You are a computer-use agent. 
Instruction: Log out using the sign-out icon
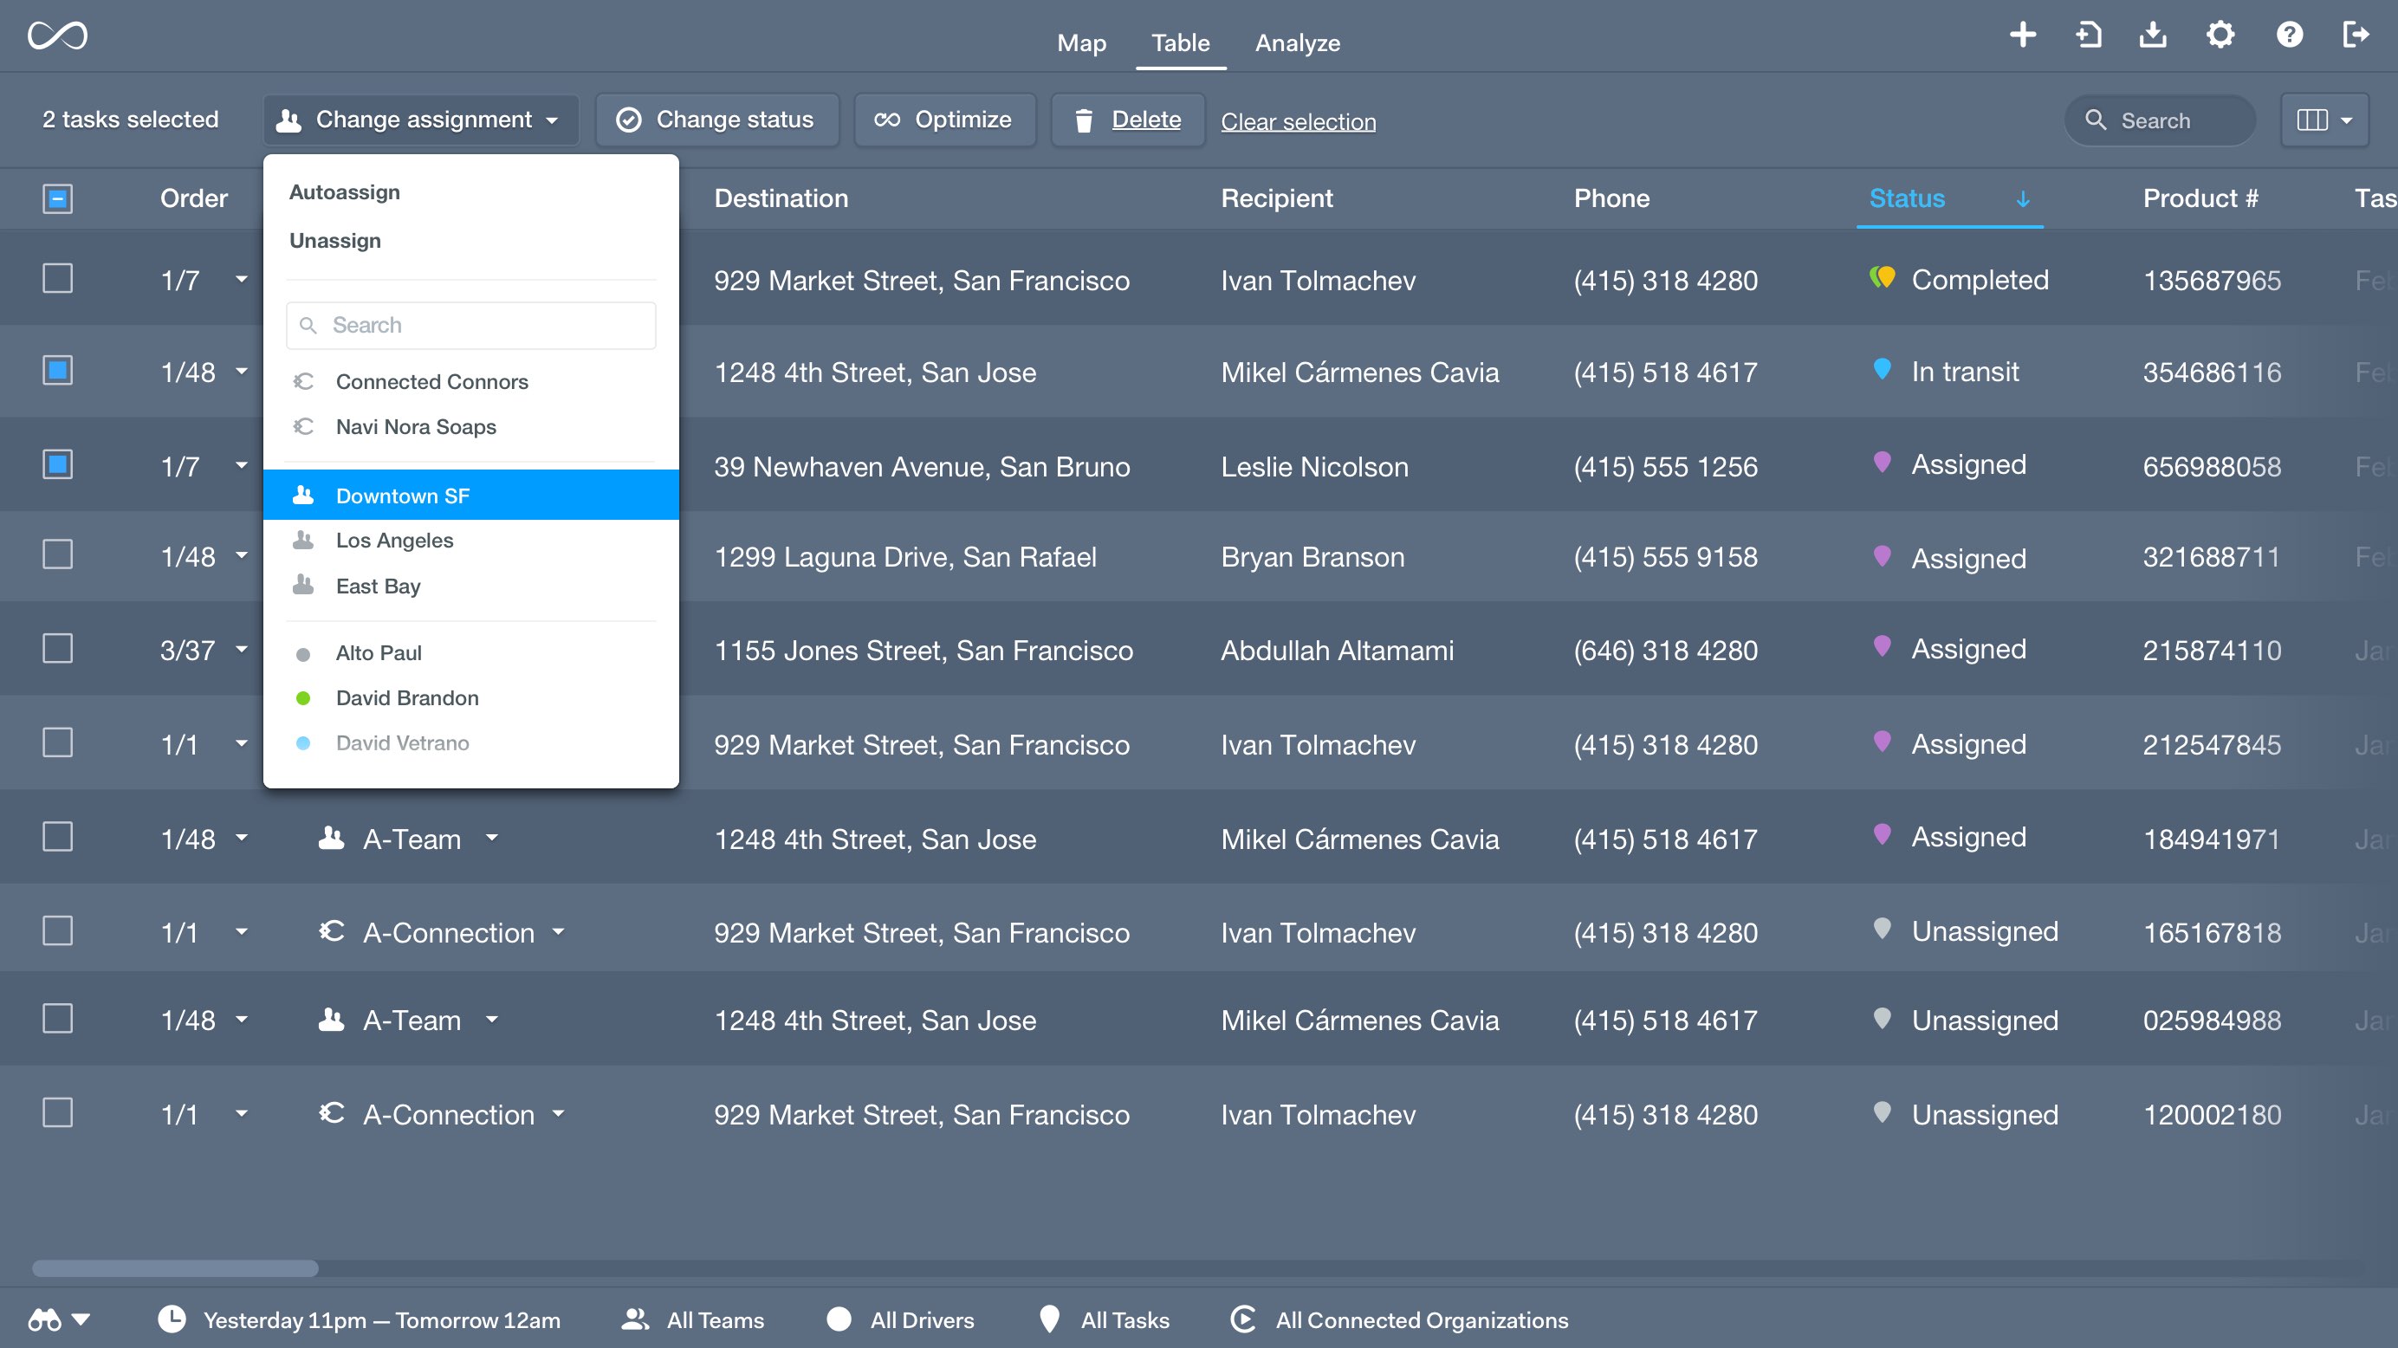click(x=2357, y=35)
